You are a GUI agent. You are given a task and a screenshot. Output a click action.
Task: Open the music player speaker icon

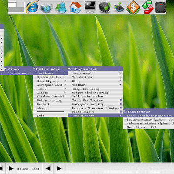[x=104, y=7]
